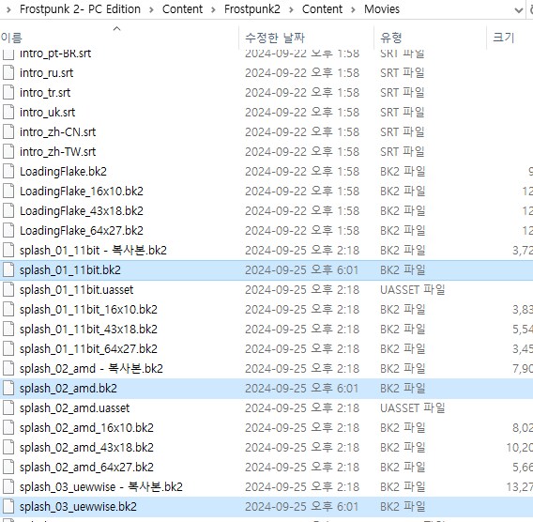Click file icon of intro_zh-CN.srt
Screen dimensions: 533x522
[x=8, y=132]
